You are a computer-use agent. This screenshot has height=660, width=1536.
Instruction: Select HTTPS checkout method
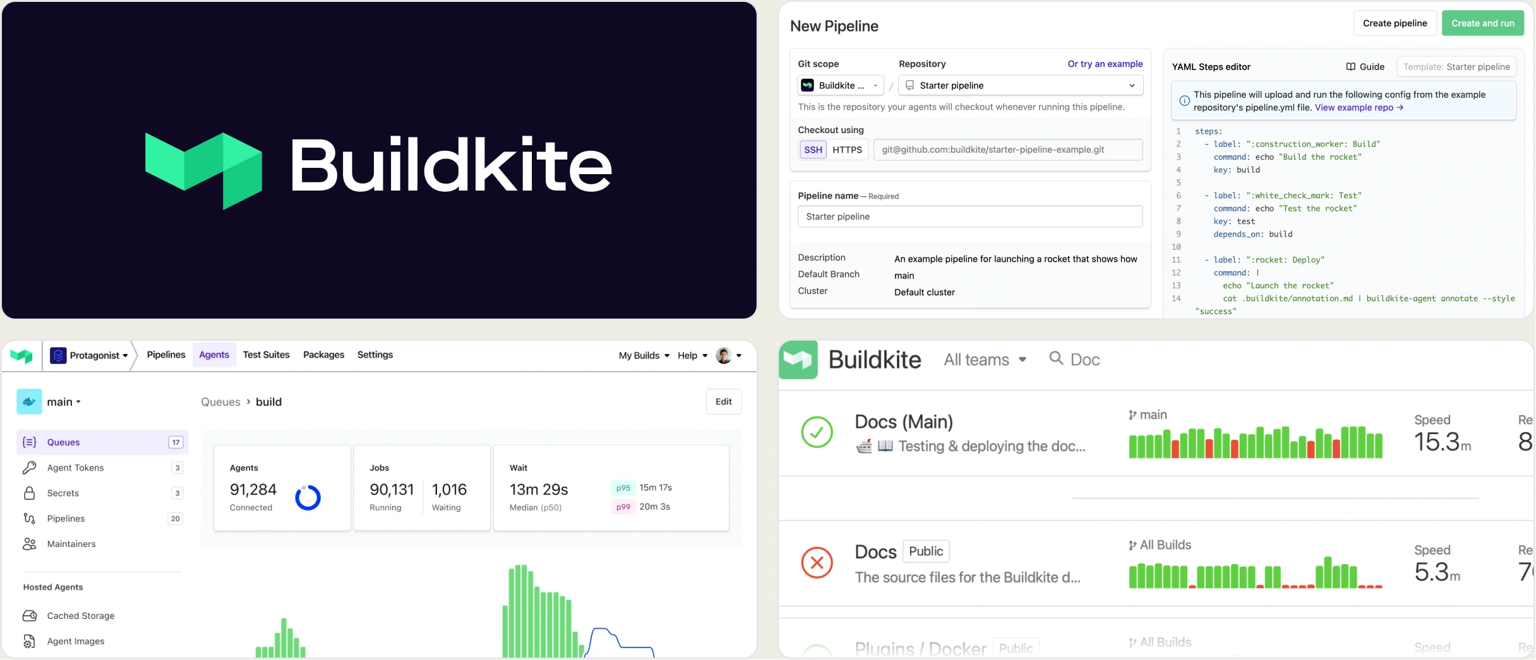point(847,150)
